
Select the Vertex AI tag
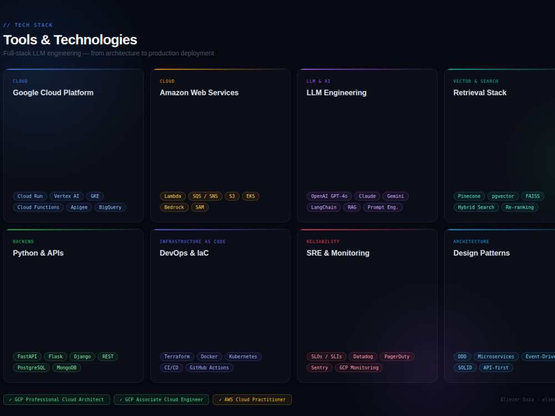[x=67, y=196]
